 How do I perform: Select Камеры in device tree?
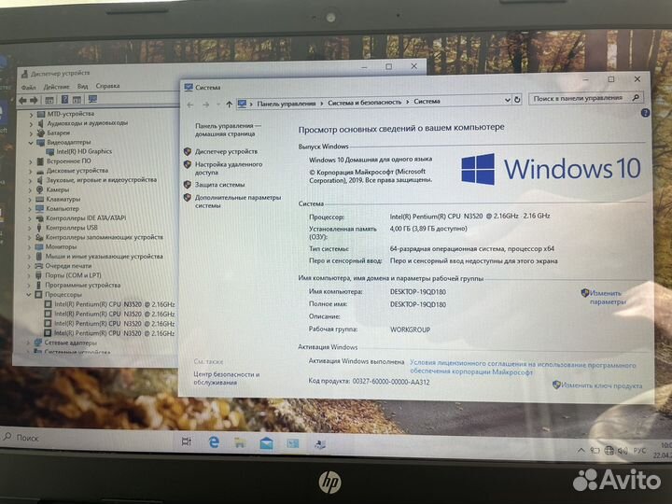point(58,189)
